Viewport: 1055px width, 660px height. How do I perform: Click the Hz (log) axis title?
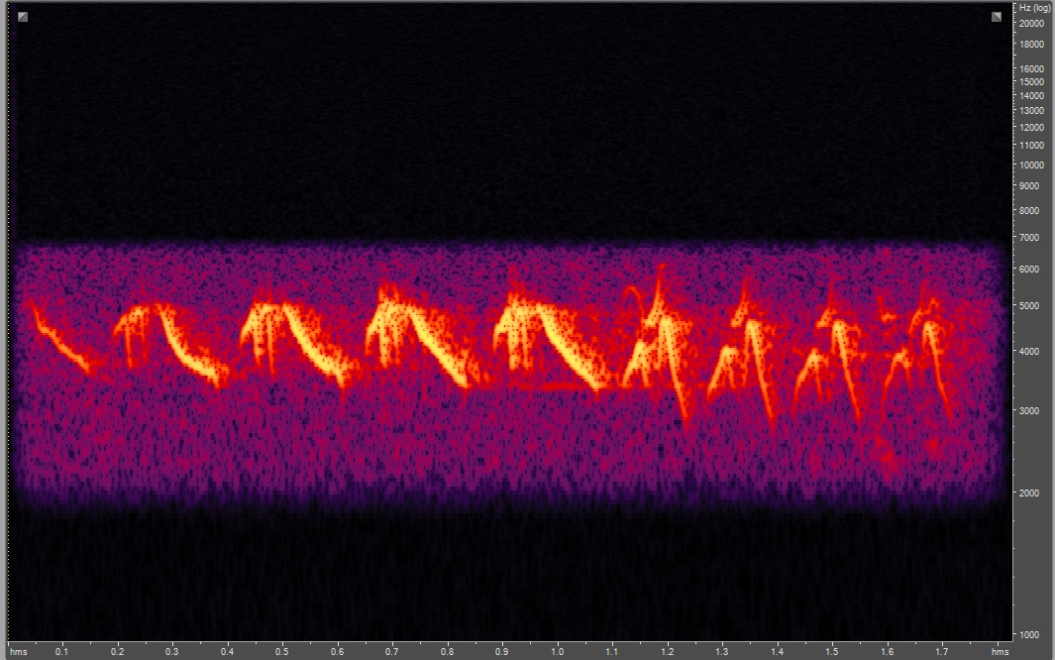1035,8
